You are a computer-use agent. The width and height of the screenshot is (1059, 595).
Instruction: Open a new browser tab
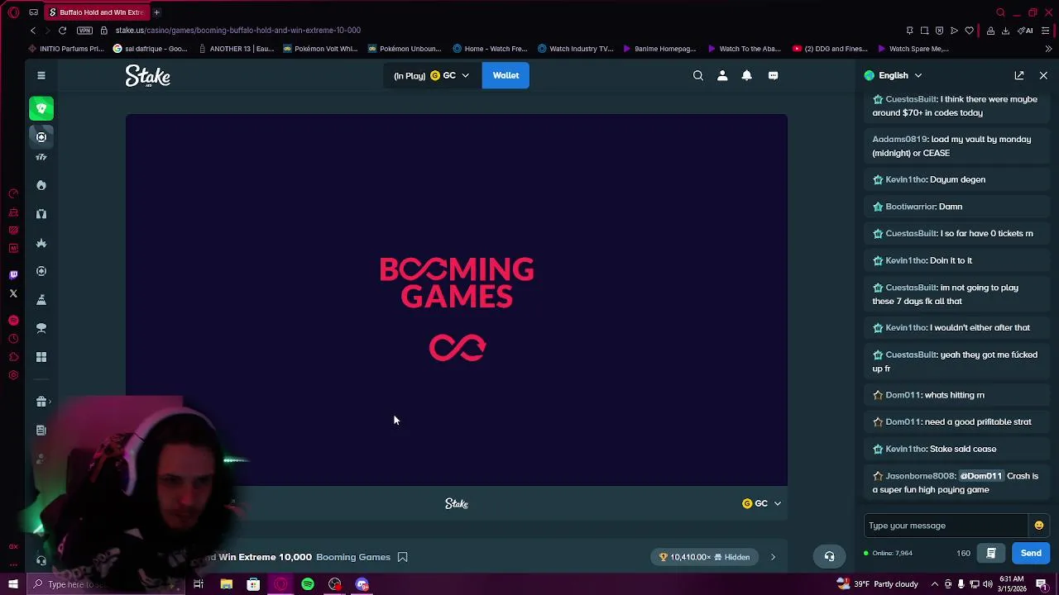click(156, 12)
